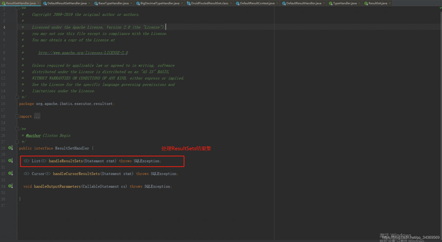Select the DefaultResultContext.java tab
This screenshot has width=442, height=242.
coord(257,3)
